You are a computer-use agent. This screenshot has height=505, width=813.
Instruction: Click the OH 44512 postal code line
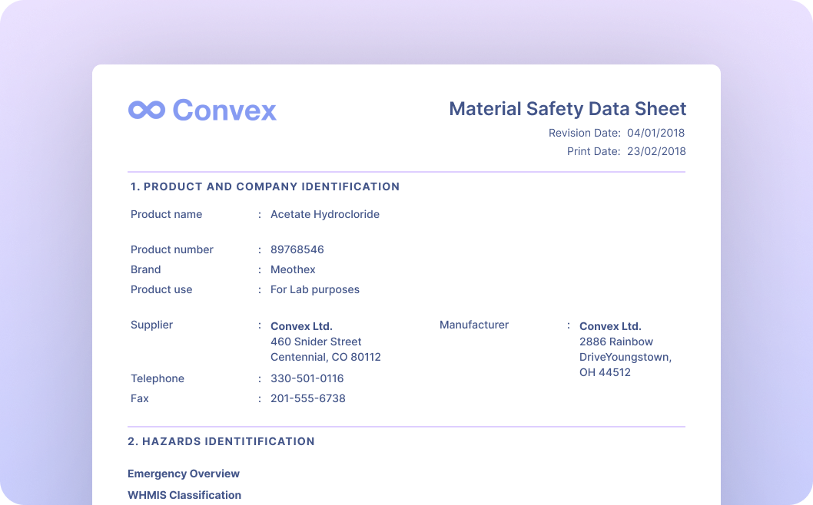coord(605,372)
